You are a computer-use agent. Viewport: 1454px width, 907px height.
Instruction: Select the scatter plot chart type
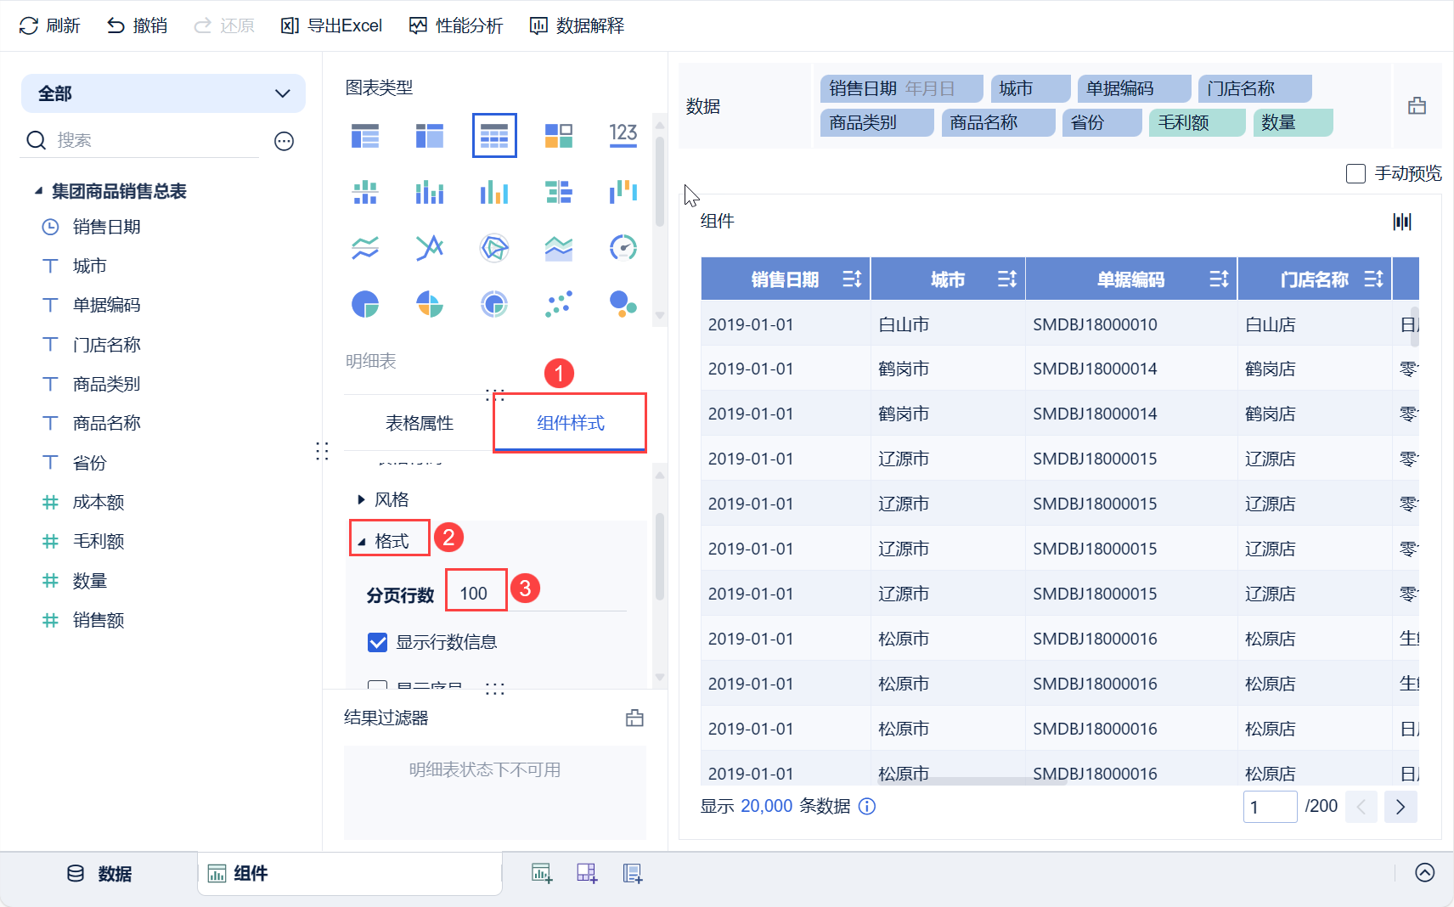point(559,304)
